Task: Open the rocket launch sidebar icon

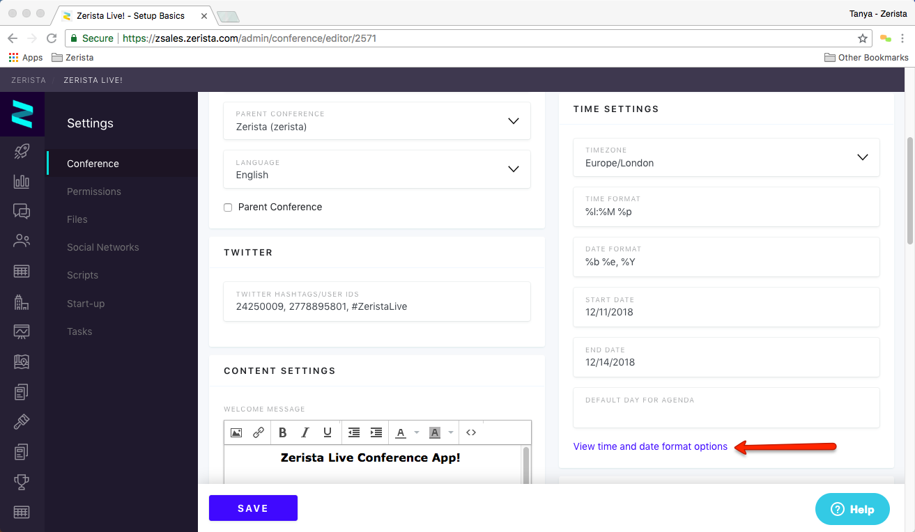Action: click(x=22, y=152)
